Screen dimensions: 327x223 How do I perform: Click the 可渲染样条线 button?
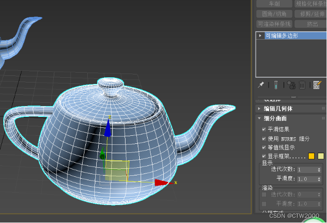pyautogui.click(x=274, y=24)
